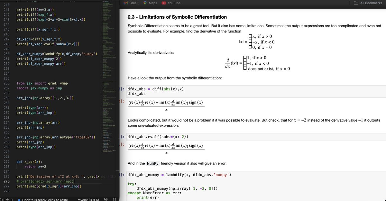Open the YouTube bookmark

(171, 3)
